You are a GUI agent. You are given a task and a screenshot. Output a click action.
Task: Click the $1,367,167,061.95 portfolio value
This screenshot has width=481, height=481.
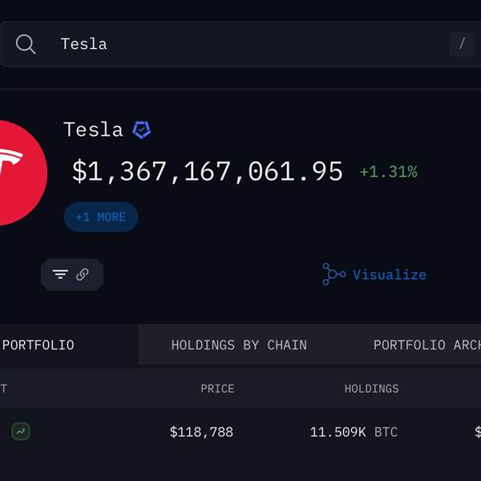click(207, 172)
